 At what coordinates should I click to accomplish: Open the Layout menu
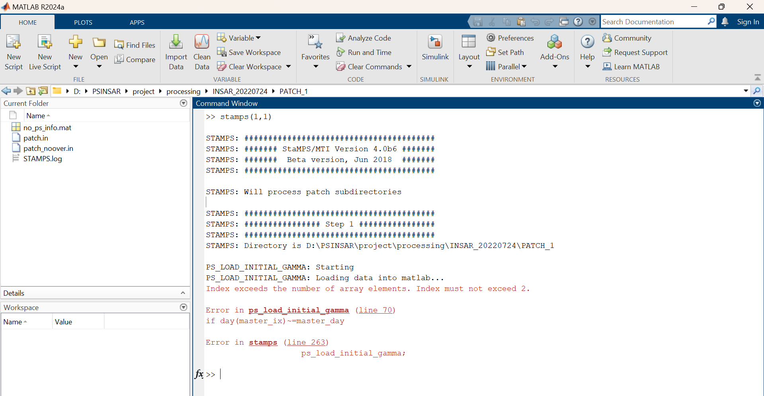(x=469, y=52)
